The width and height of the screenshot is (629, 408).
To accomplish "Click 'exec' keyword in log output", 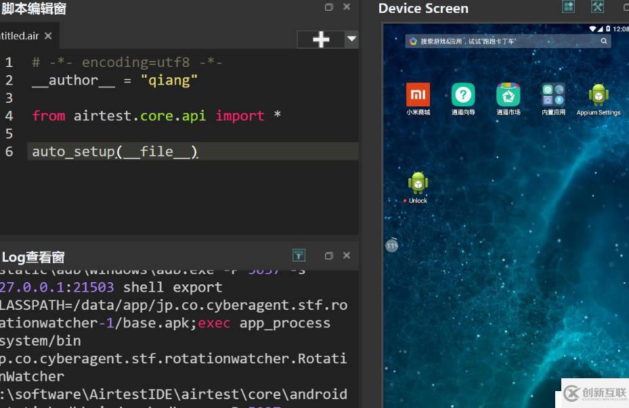I will (214, 323).
